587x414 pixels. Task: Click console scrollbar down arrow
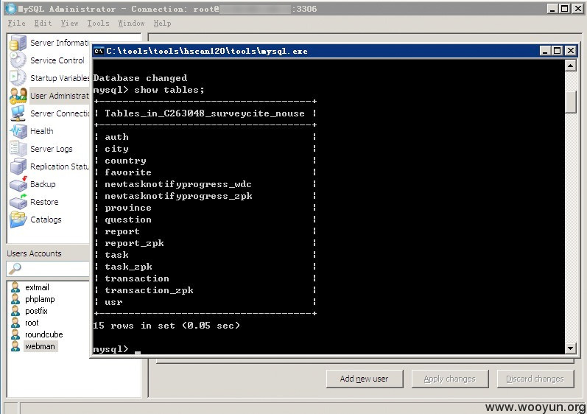(570, 348)
